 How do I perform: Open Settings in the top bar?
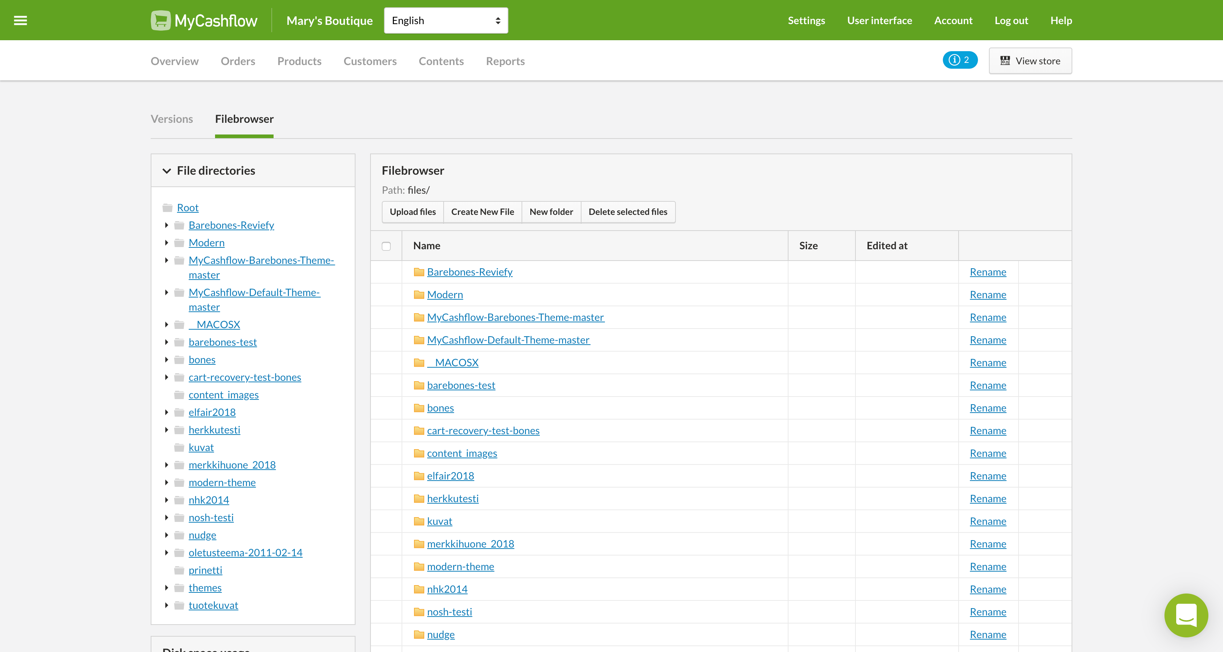pyautogui.click(x=806, y=20)
